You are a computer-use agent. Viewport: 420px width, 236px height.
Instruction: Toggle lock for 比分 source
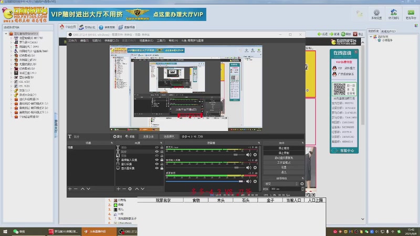[162, 152]
